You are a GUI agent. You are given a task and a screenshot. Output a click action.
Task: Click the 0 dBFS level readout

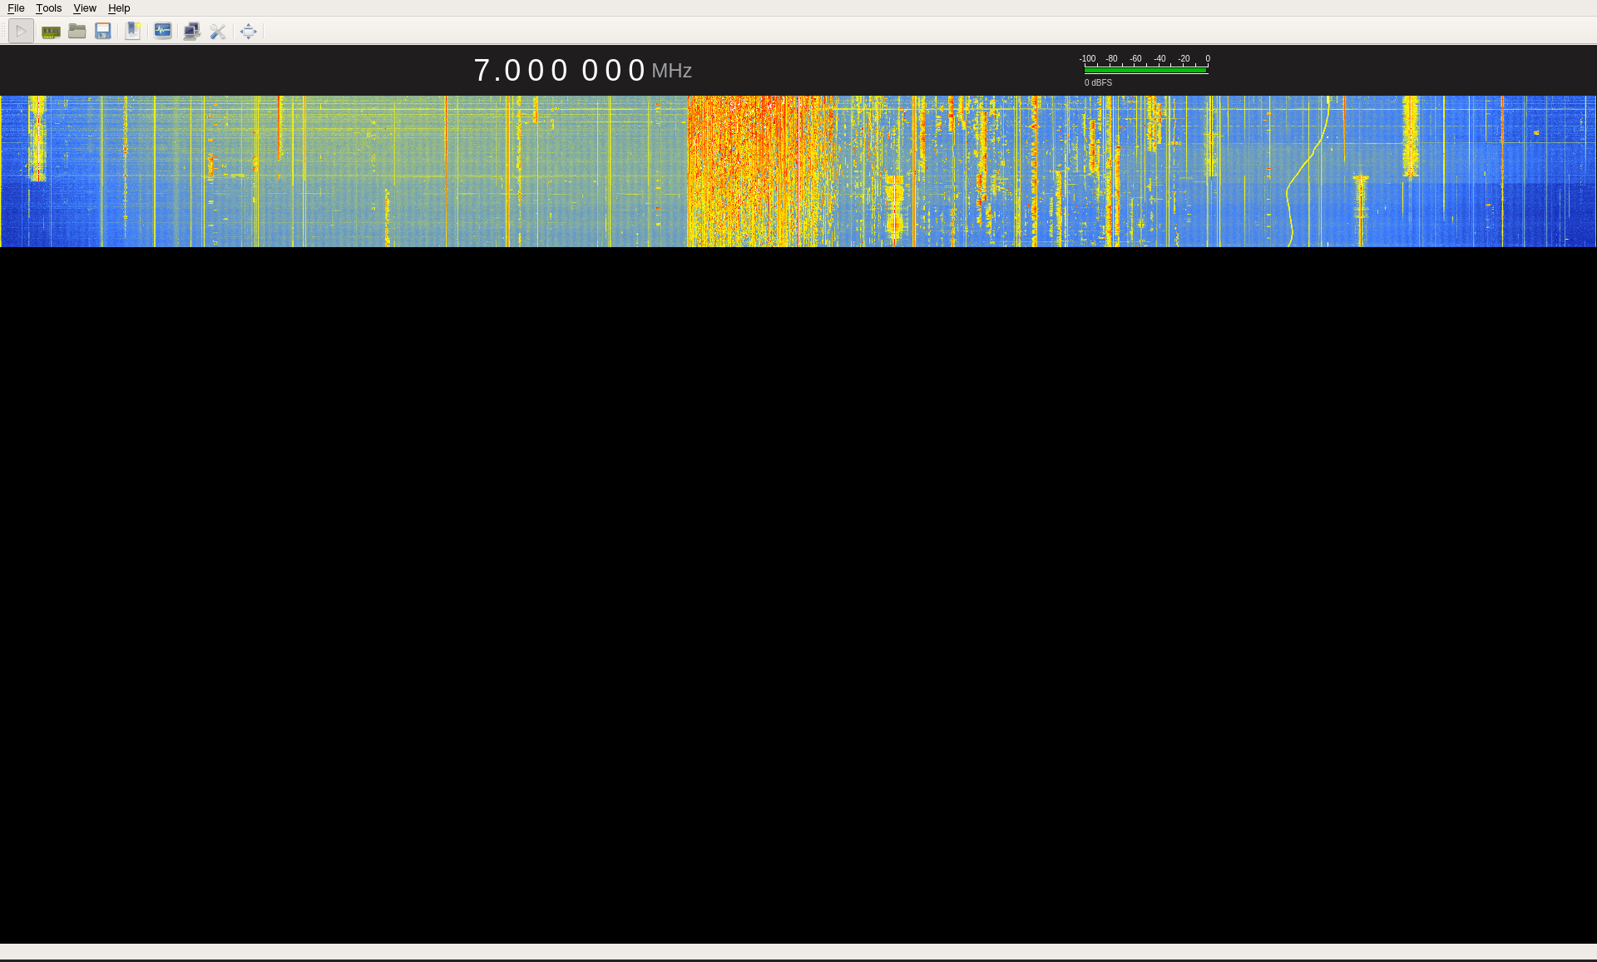pos(1098,83)
